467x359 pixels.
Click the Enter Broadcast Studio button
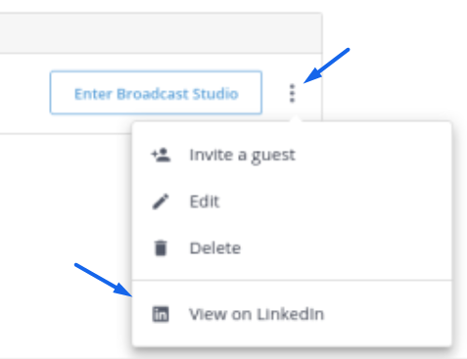[x=156, y=93]
